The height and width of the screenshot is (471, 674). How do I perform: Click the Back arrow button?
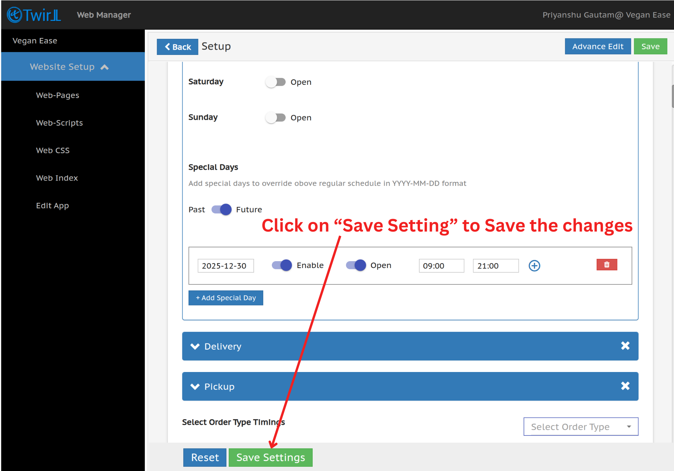pos(177,47)
